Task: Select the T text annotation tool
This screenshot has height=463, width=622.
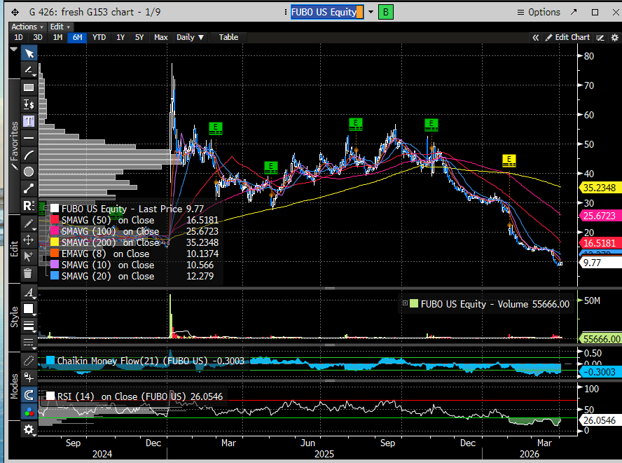Action: tap(29, 120)
